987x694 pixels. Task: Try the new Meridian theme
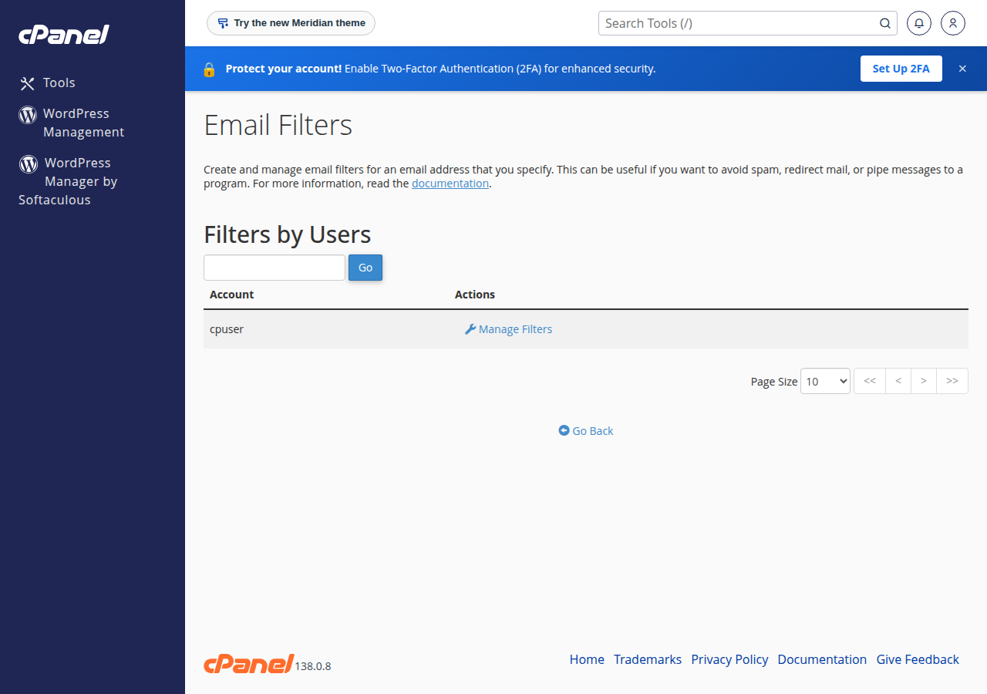point(291,23)
